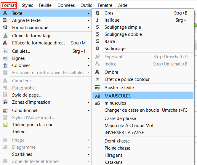Viewport: 197px width, 165px height.
Task: Click the Ajuster le texte icon
Action: 97,88
